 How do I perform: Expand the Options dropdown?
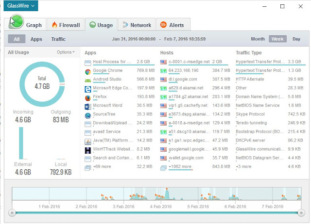tap(66, 52)
